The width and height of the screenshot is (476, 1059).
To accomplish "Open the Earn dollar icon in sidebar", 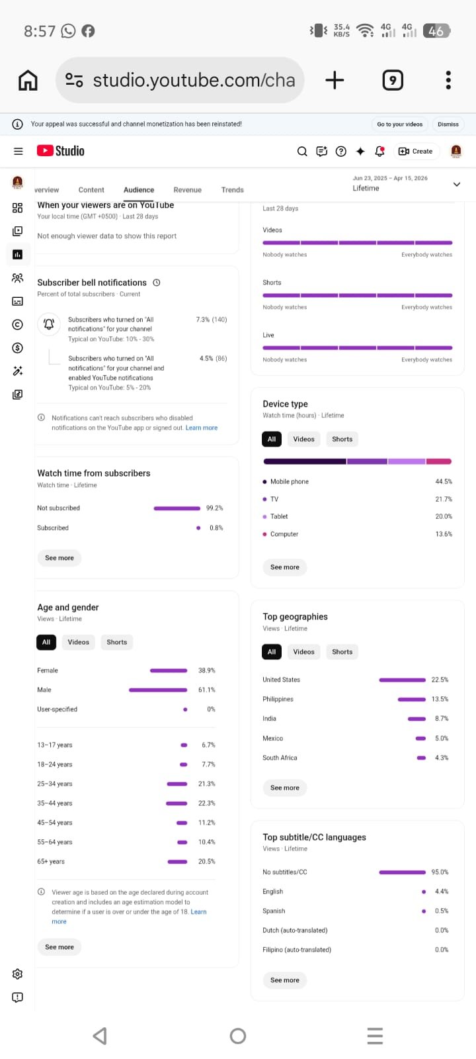I will point(18,348).
